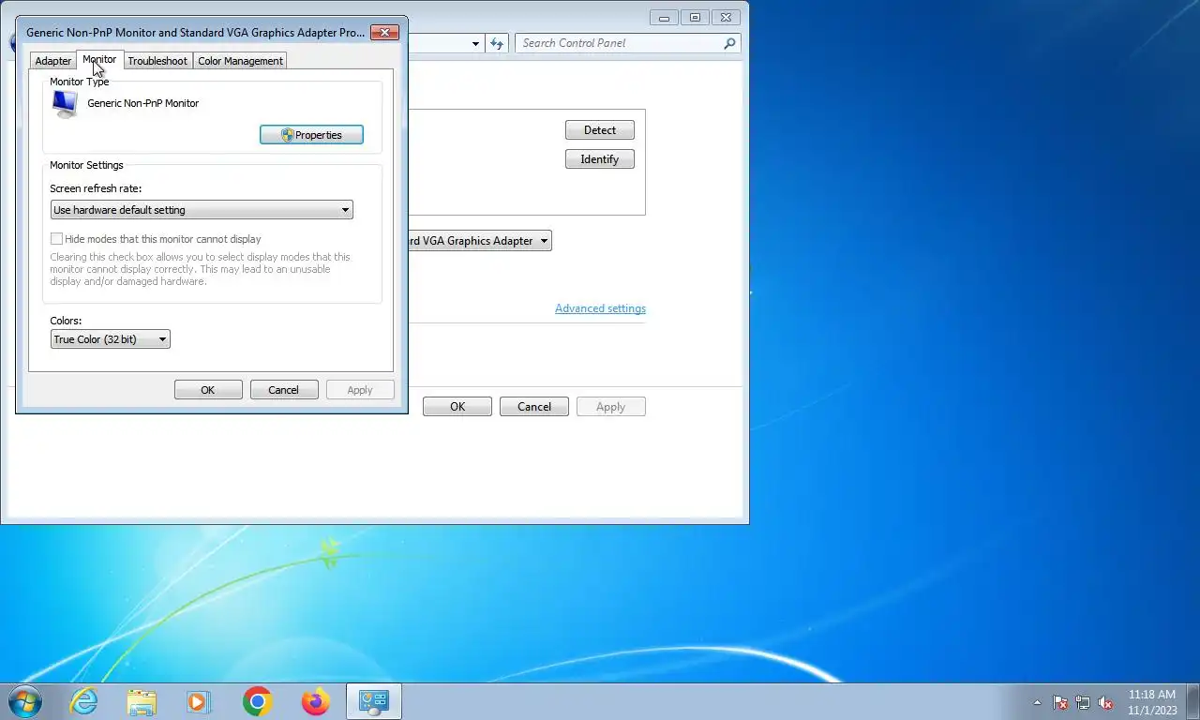Screen dimensions: 1200x720
Task: Launch Google Chrome from the taskbar
Action: pos(257,701)
